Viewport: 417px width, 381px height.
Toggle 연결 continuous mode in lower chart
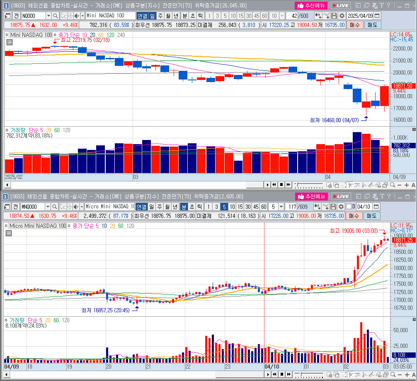tap(141, 207)
